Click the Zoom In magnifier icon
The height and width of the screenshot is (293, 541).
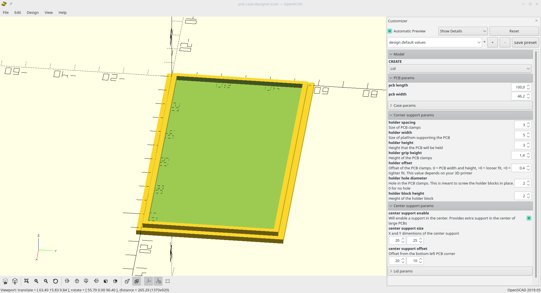[x=36, y=281]
